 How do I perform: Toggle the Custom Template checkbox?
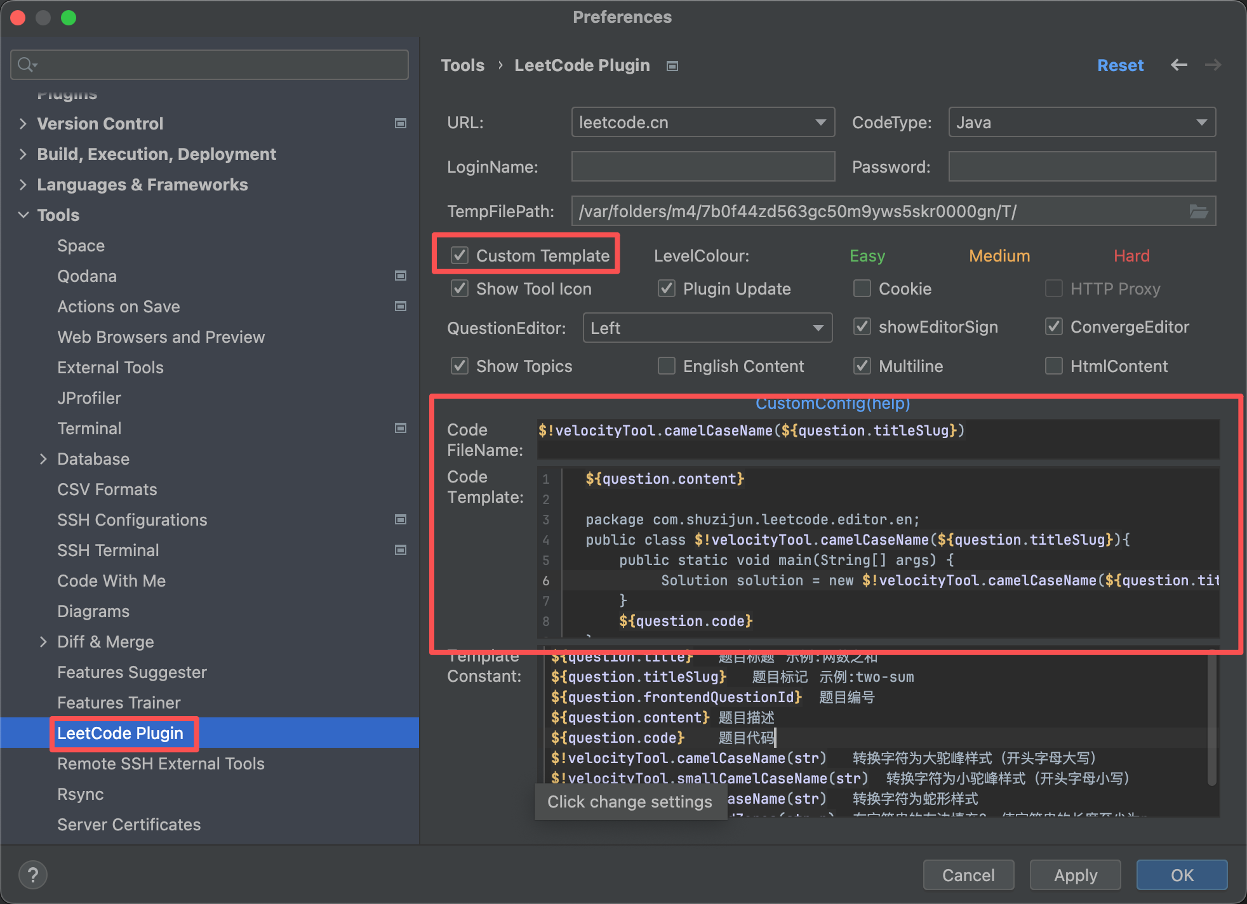460,255
